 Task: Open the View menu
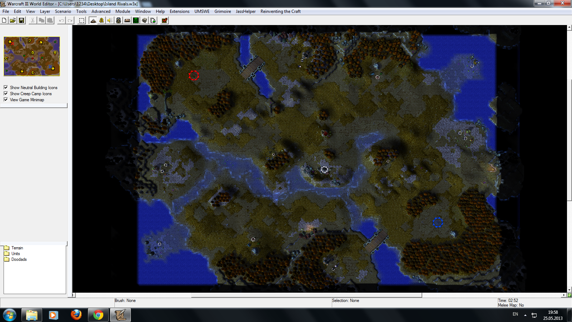pos(30,11)
